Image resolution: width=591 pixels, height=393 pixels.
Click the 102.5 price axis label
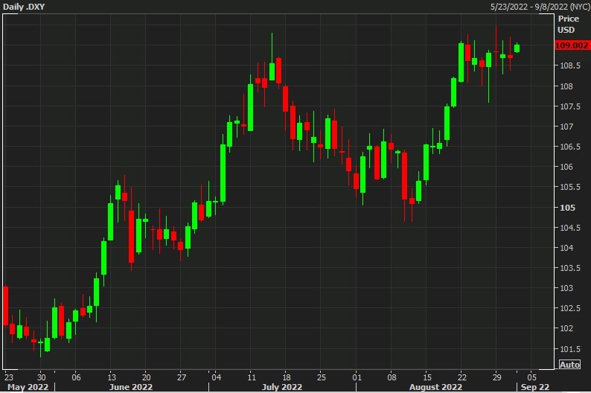pyautogui.click(x=569, y=308)
